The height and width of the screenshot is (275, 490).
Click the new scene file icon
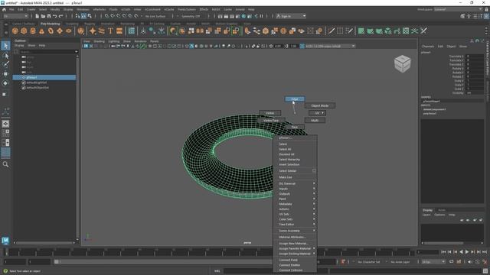38,16
